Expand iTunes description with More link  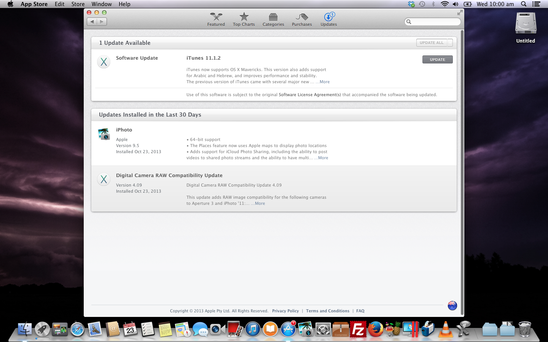(324, 82)
